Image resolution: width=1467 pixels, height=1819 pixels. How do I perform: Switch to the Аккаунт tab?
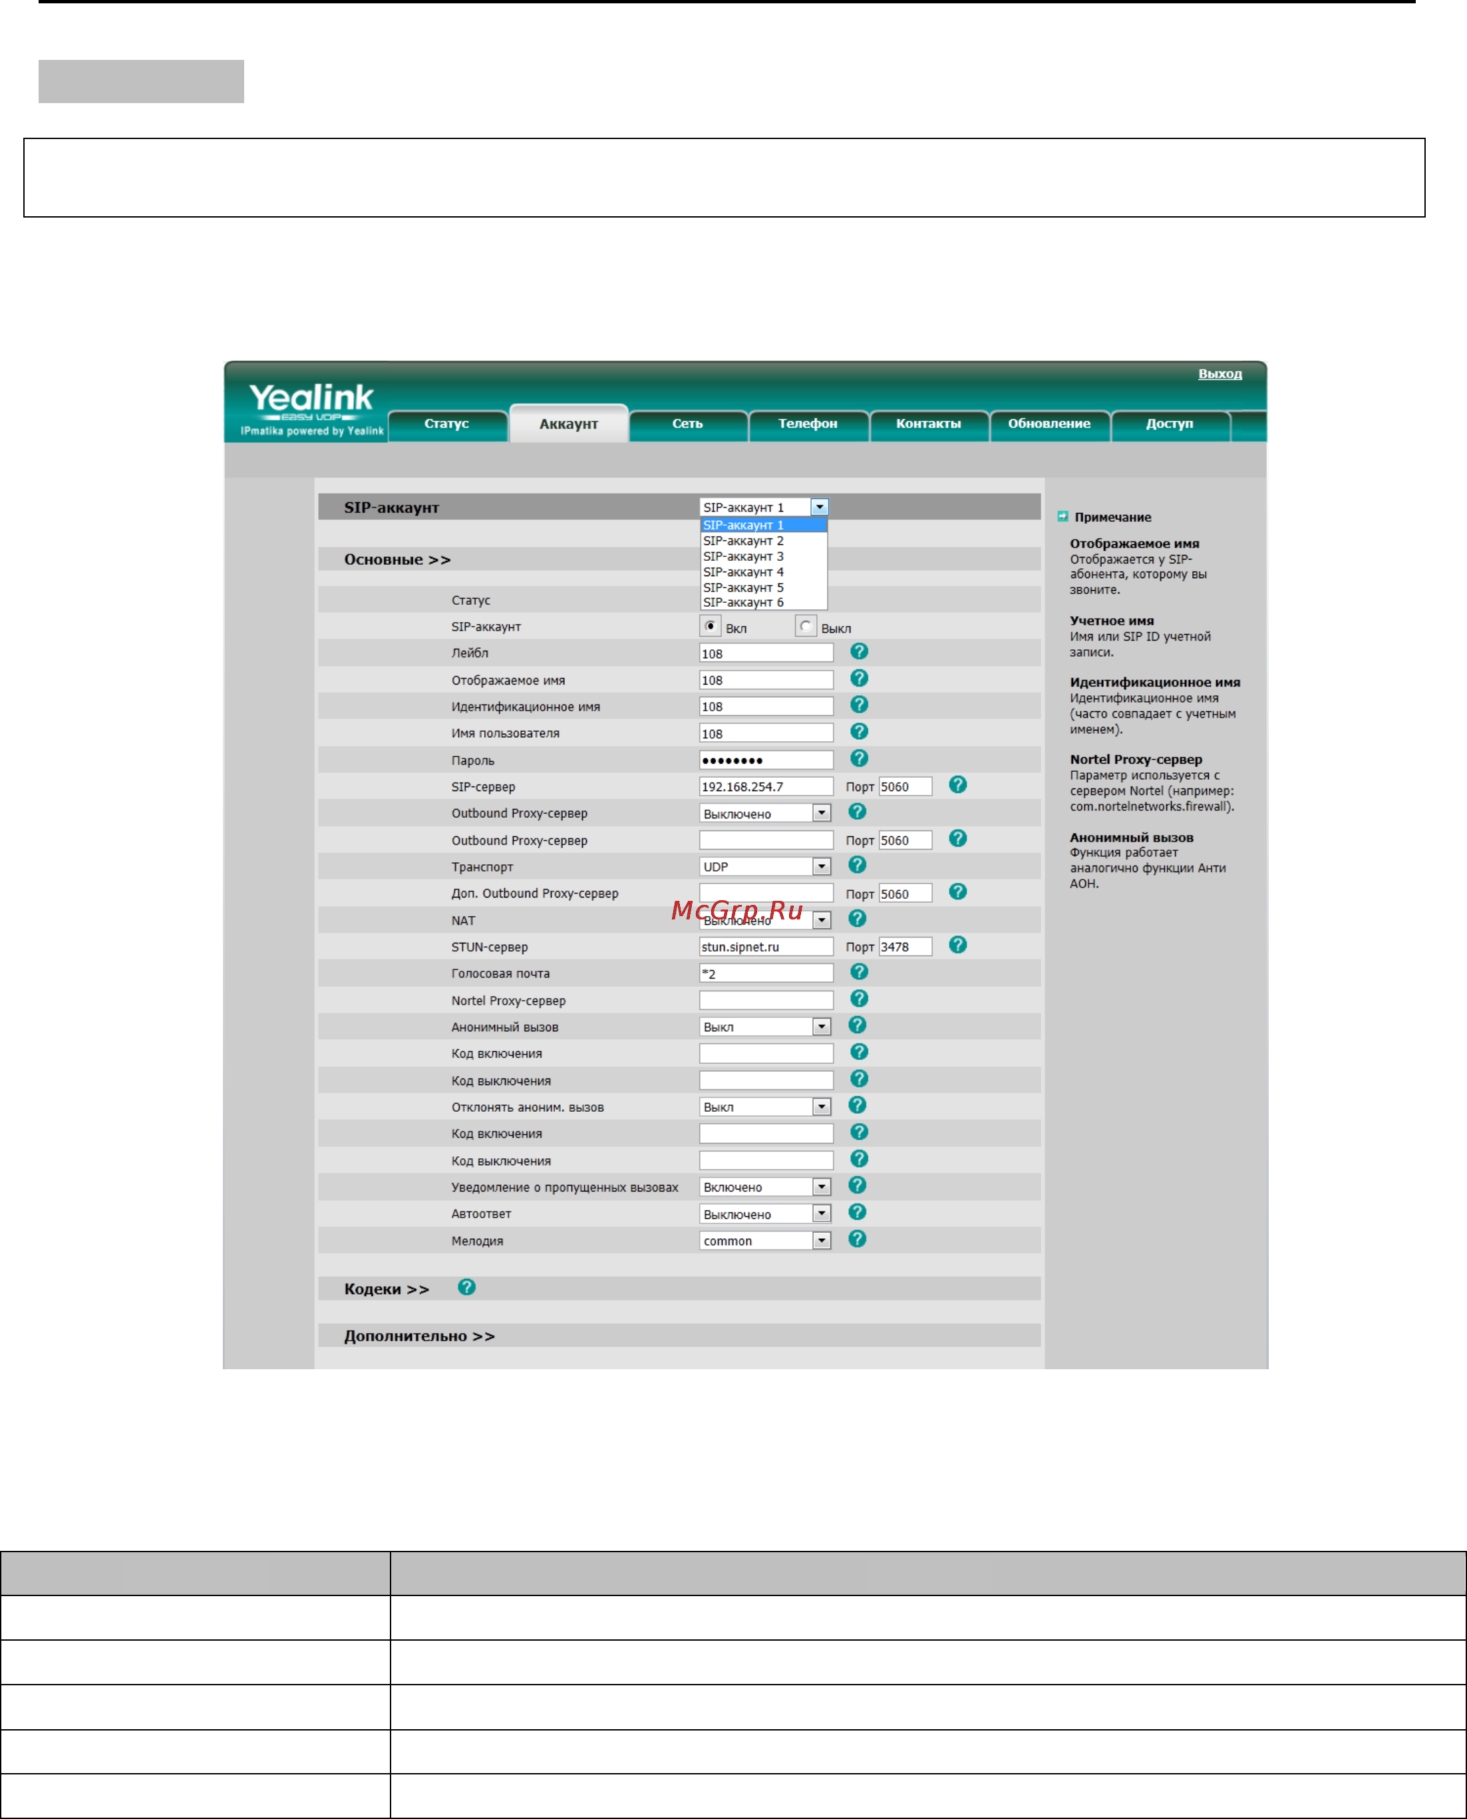569,423
